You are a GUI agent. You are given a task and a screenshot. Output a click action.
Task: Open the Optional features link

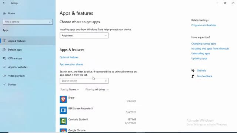coord(69,57)
